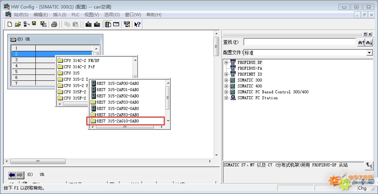Select the CPU 315 folder

(x=69, y=73)
